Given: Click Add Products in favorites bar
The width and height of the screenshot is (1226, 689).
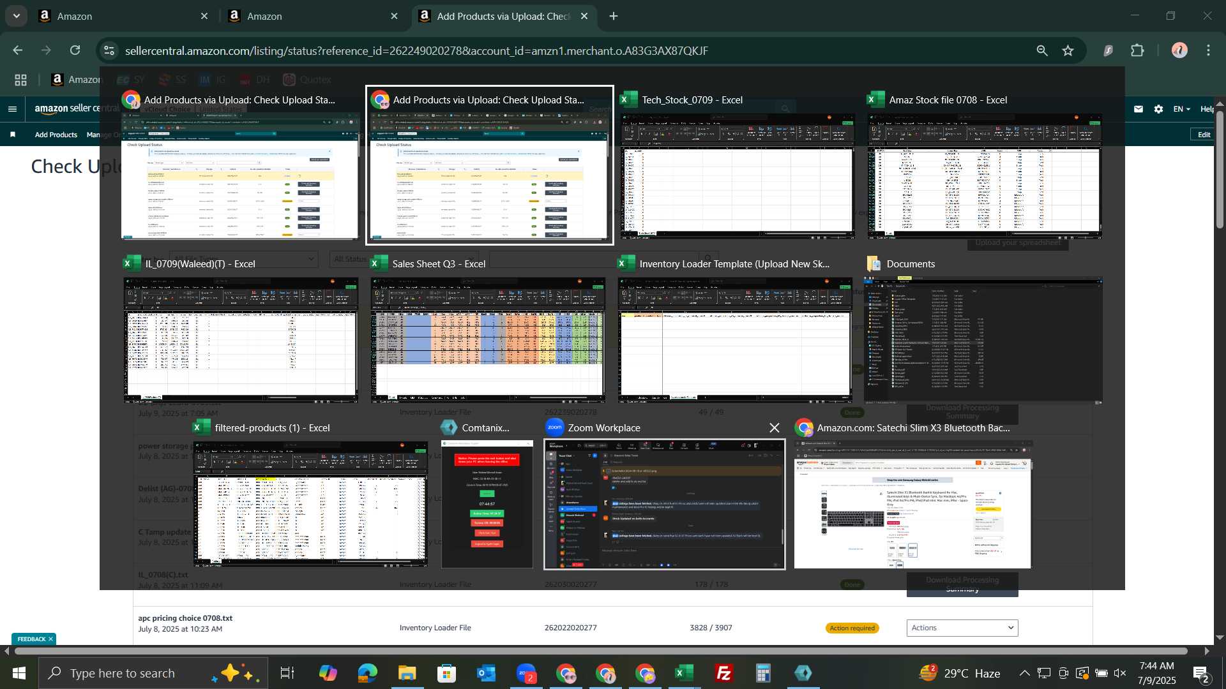Looking at the screenshot, I should [x=56, y=135].
